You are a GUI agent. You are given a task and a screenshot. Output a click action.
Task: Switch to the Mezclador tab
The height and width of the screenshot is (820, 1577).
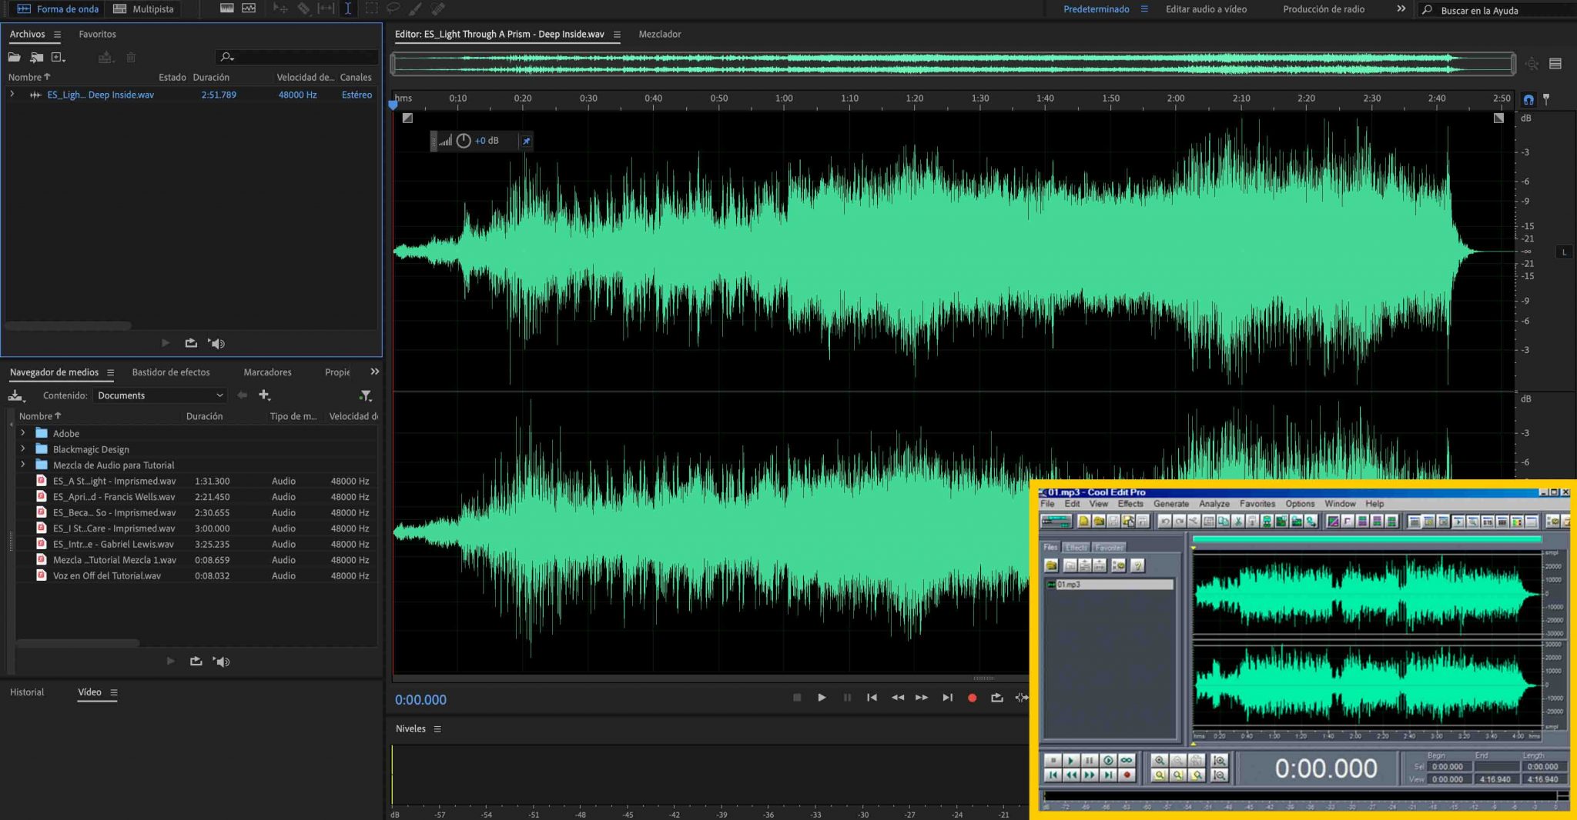[x=659, y=34]
